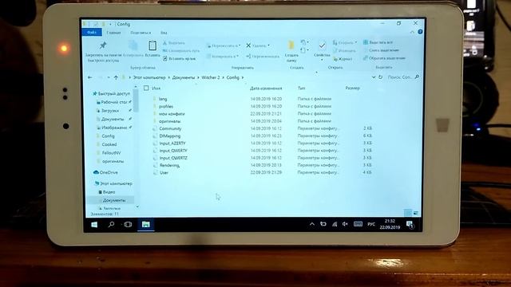Select the Input_QWERTZ file
The image size is (511, 287).
[173, 158]
